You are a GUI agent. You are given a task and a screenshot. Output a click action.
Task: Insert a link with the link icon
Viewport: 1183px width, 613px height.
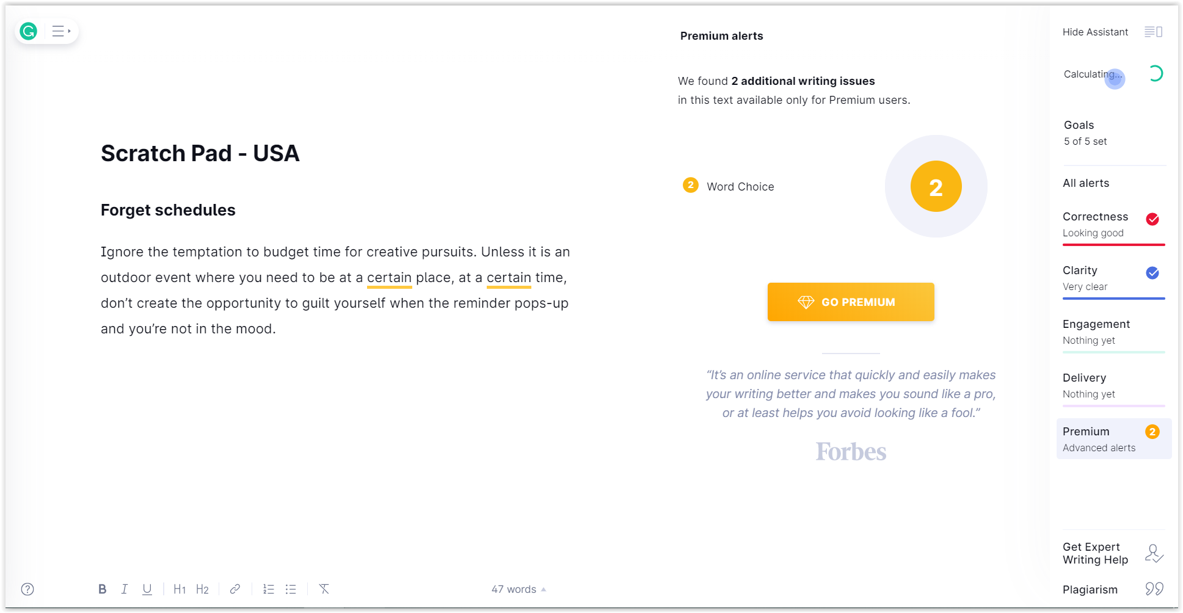(235, 589)
